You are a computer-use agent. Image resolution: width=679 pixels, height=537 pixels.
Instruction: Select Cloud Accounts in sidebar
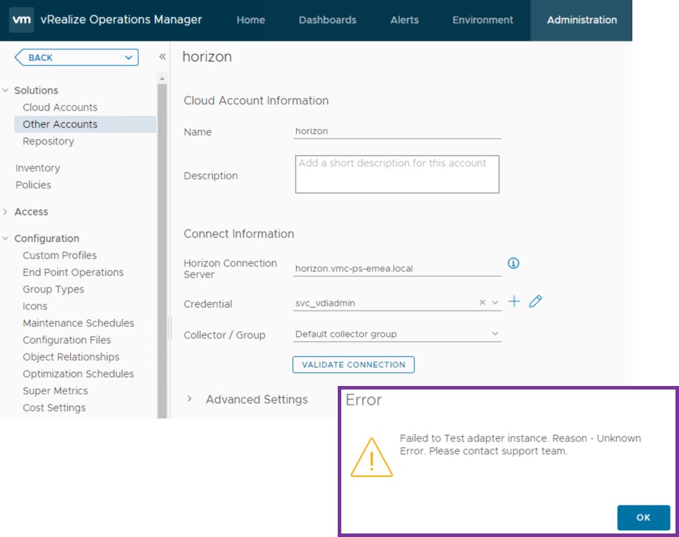60,107
